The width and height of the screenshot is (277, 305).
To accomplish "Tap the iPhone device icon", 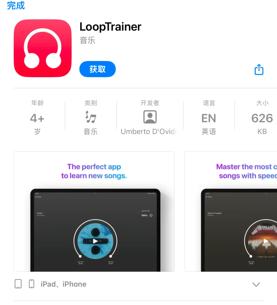I will [32, 284].
